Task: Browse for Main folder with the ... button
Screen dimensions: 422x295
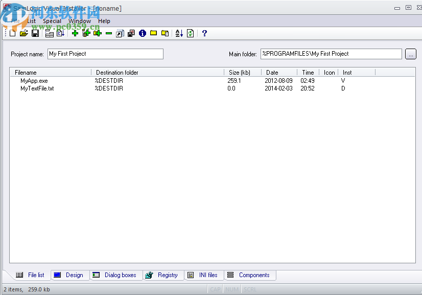Action: (411, 54)
